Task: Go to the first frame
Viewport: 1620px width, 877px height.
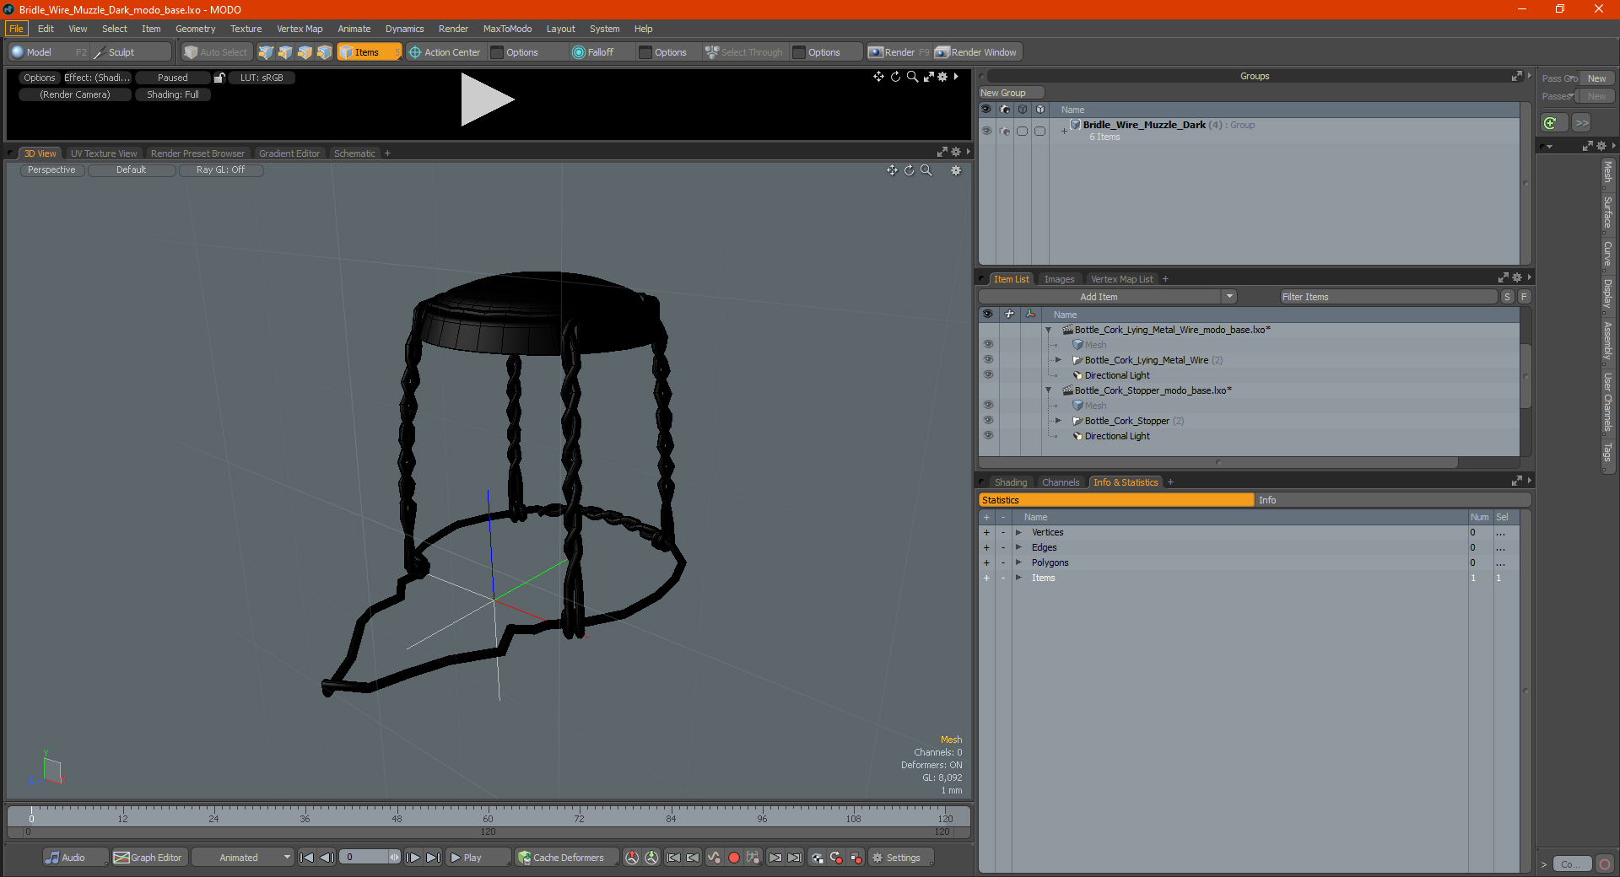Action: (x=307, y=858)
